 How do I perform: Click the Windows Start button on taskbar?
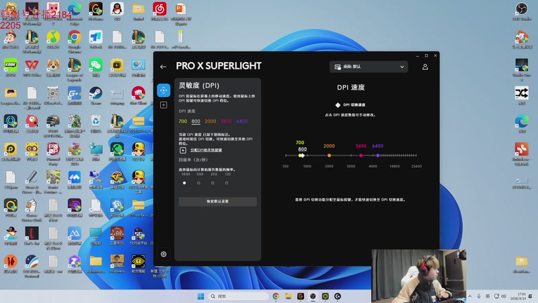pyautogui.click(x=200, y=296)
